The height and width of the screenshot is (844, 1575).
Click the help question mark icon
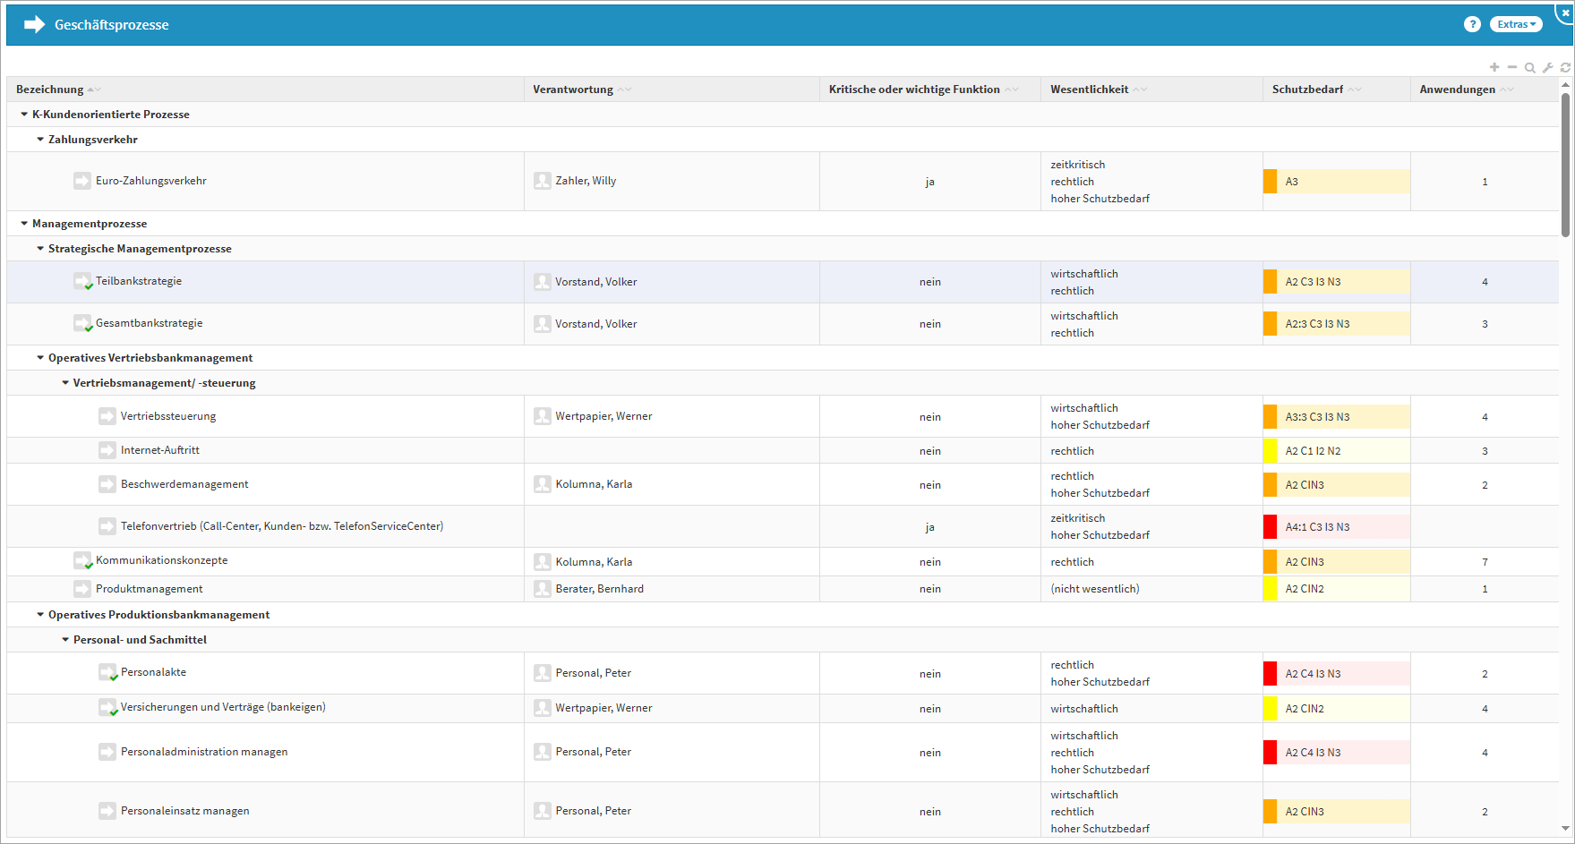[1472, 24]
